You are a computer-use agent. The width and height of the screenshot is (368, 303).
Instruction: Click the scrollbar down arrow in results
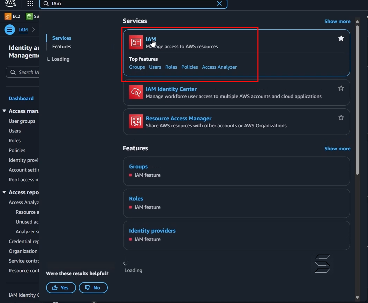[x=357, y=298]
